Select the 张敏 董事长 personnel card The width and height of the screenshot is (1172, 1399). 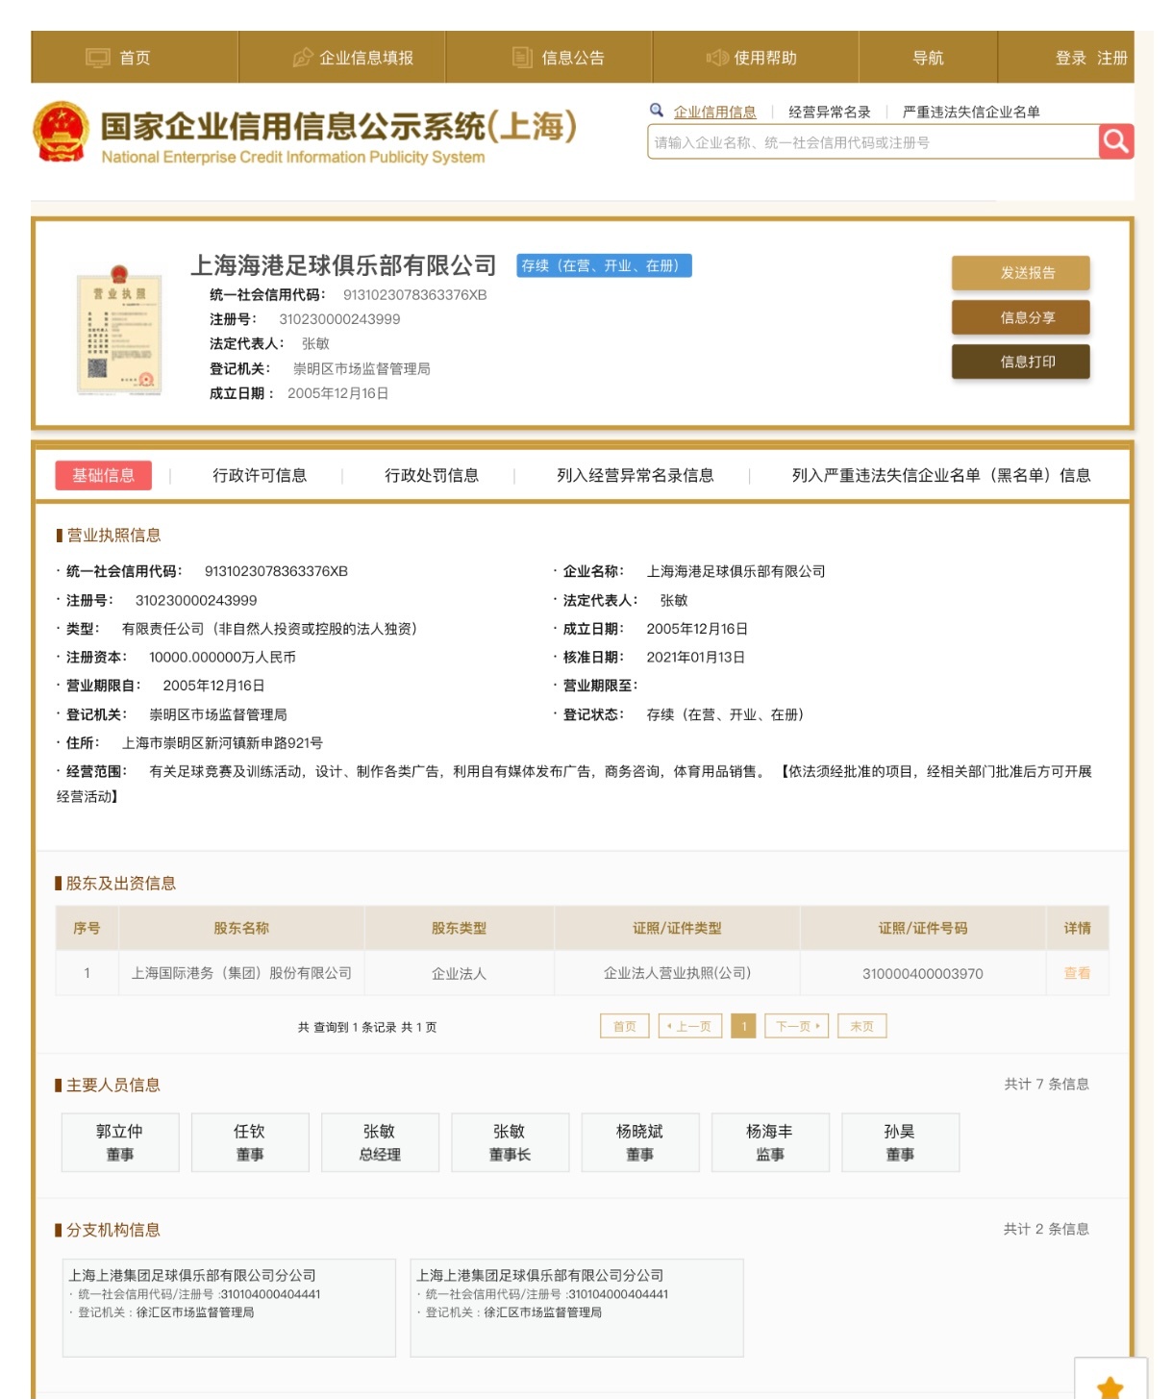[x=511, y=1142]
